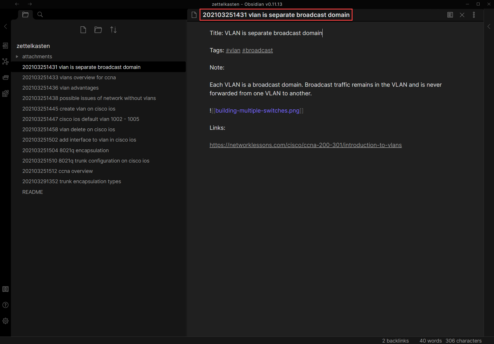Open note 202103251445 create vlan on cisco ios
This screenshot has width=494, height=344.
pos(98,109)
